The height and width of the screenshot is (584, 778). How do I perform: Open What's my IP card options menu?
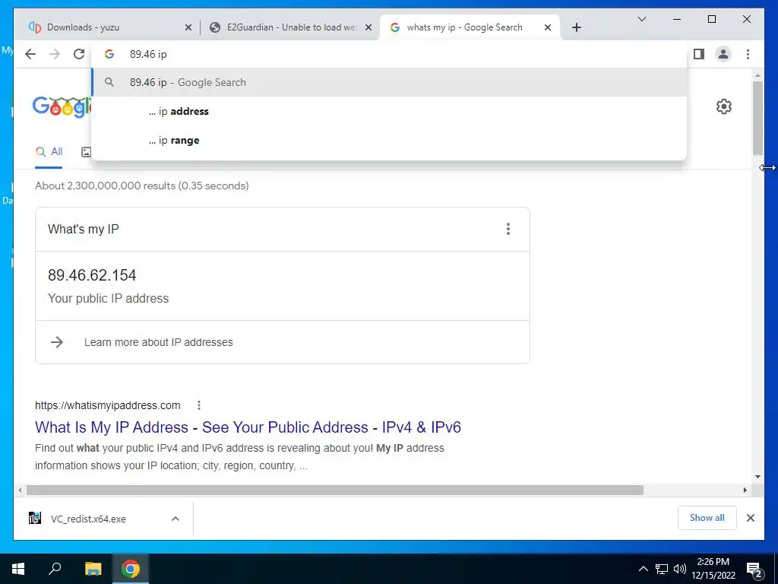pyautogui.click(x=508, y=229)
